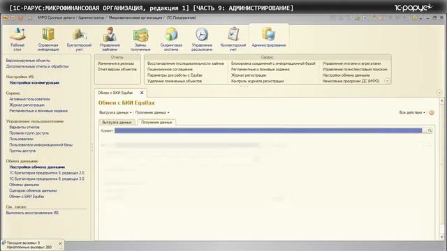Open Отчет версии объектов report

pos(117,70)
